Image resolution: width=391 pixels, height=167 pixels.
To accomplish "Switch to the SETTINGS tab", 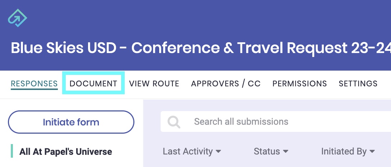I will (358, 83).
